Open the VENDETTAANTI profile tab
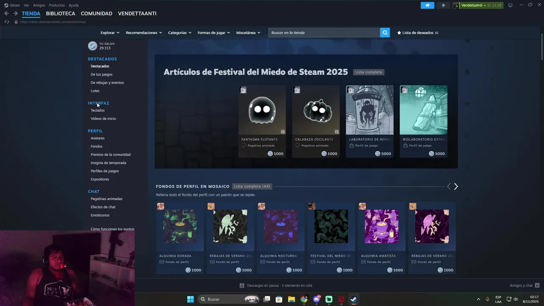Screen dimensions: 544x306 click(x=137, y=14)
